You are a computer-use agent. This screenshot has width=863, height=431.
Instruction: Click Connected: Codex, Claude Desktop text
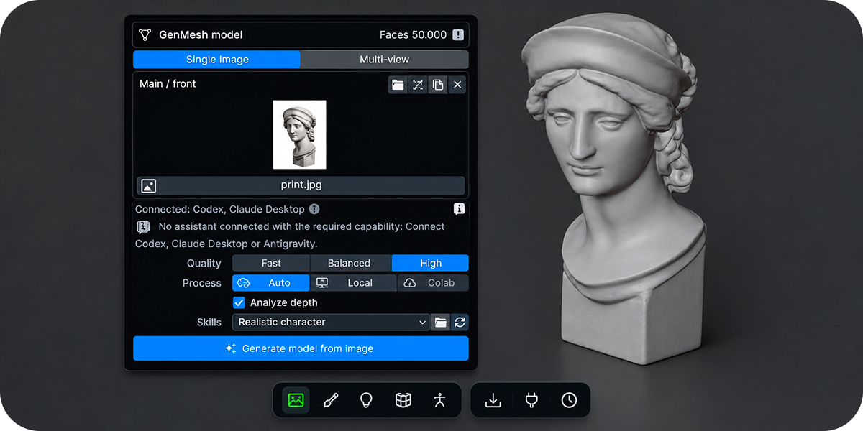point(220,209)
